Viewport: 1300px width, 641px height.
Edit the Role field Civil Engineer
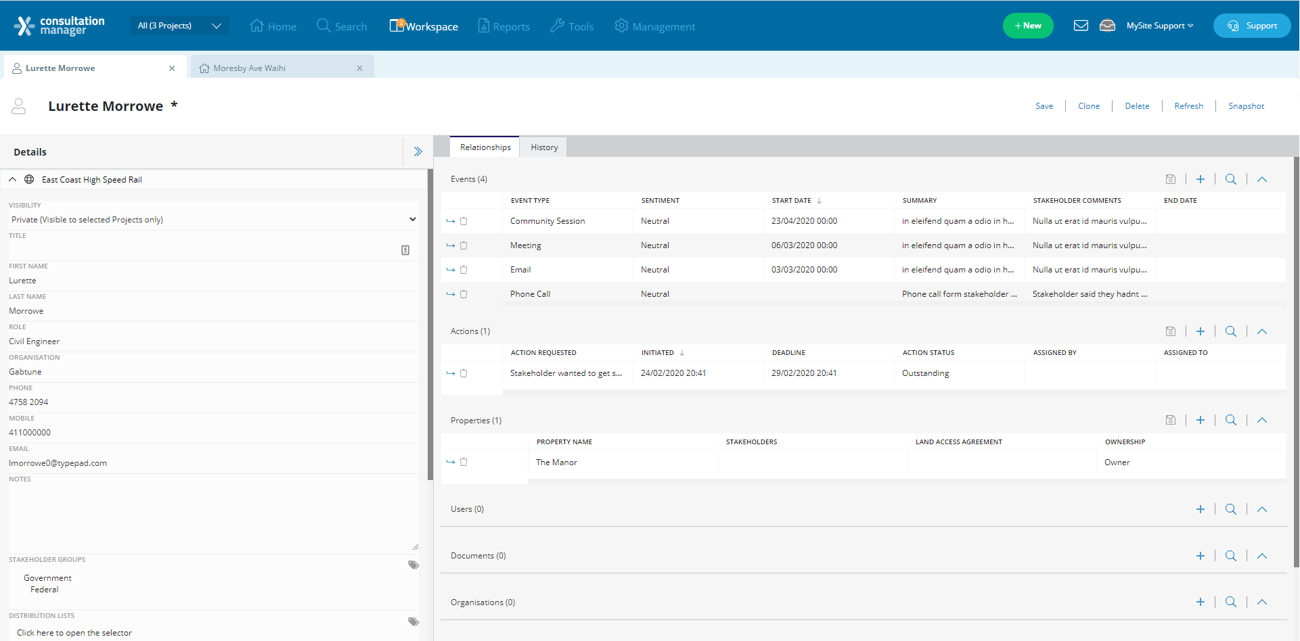pyautogui.click(x=213, y=341)
